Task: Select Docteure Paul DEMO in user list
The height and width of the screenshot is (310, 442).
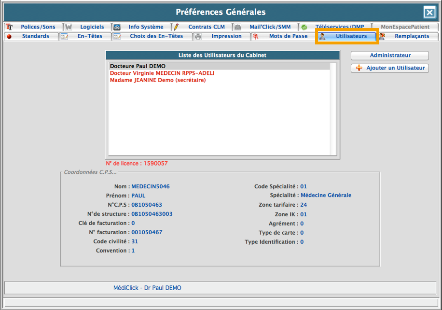Action: [138, 66]
